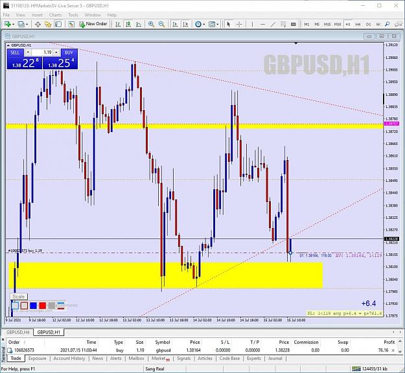The width and height of the screenshot is (405, 373).
Task: Click the New Order button
Action: coord(93,24)
